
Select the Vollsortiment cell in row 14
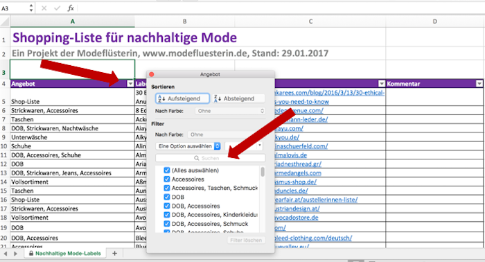click(x=72, y=182)
